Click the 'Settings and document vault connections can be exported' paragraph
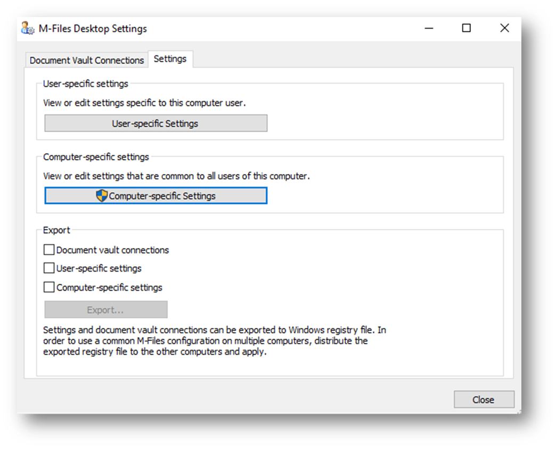 pyautogui.click(x=215, y=341)
